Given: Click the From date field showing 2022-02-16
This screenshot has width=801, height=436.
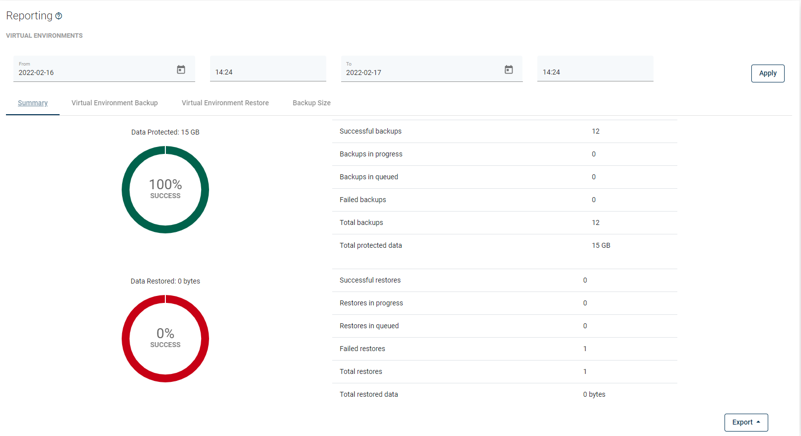Looking at the screenshot, I should pos(94,72).
